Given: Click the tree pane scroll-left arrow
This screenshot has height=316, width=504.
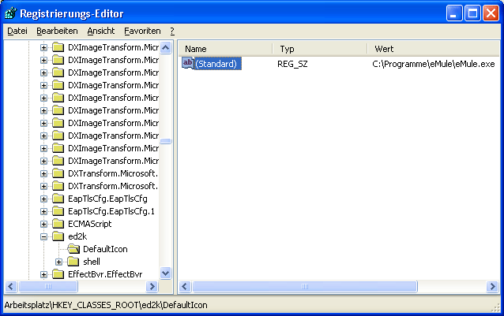Looking at the screenshot, I should tap(11, 286).
